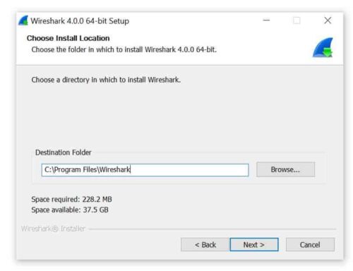Click the 'Wireshark 4.0.0 64-bit Setup' title
Screen dimensions: 353x271
(80, 21)
